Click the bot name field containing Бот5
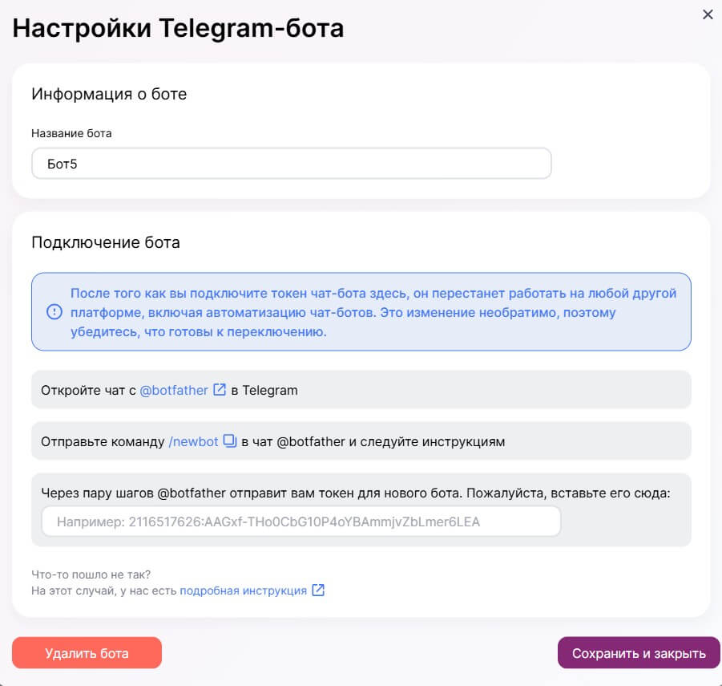The height and width of the screenshot is (686, 722). [x=291, y=163]
